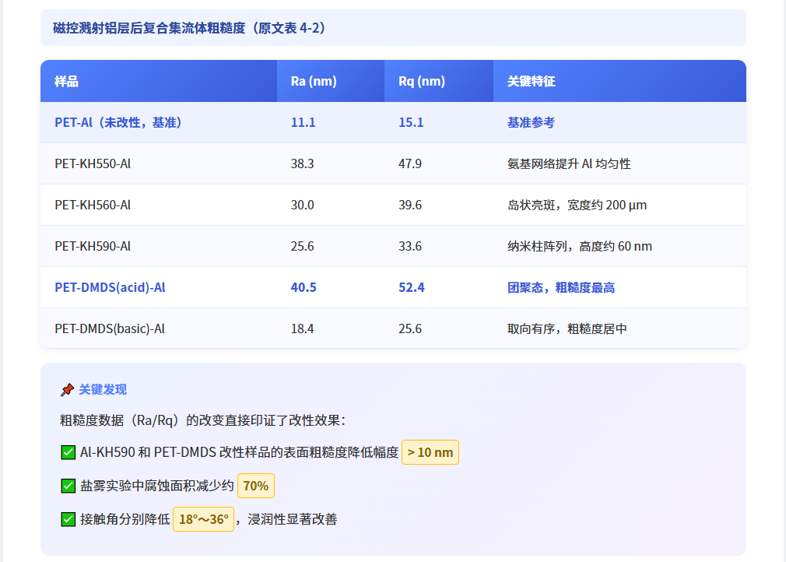Select the highlighted 70% badge
Screen dimensions: 786x562
tap(255, 485)
